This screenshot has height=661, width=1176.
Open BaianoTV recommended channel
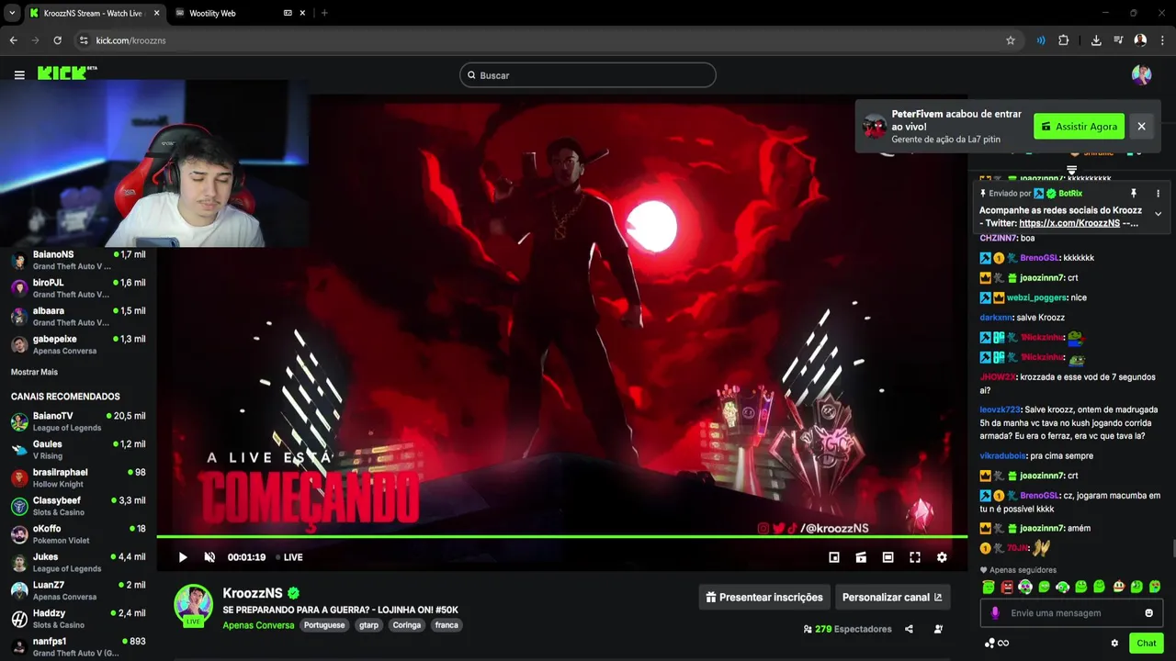coord(78,421)
